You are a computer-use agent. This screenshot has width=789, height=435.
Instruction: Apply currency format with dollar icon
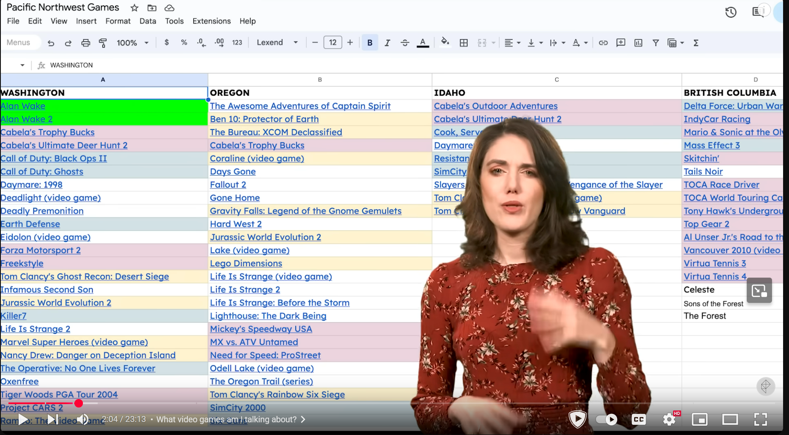coord(167,42)
